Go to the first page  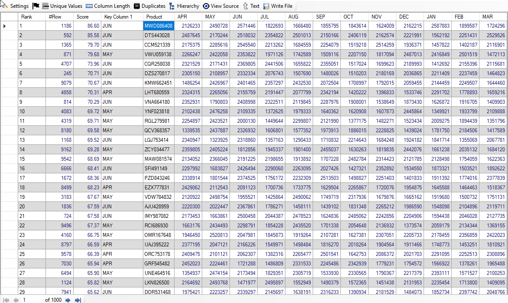[6, 300]
